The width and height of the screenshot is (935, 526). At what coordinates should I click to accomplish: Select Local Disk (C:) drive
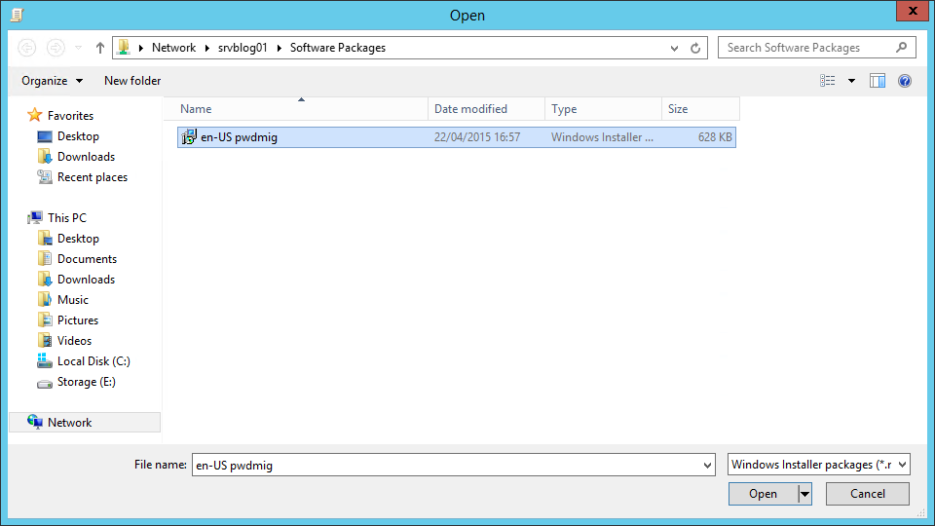(93, 361)
